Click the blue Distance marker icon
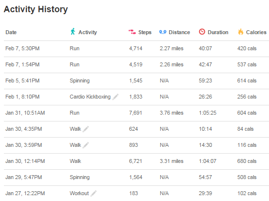This screenshot has width=269, height=201. pos(163,32)
